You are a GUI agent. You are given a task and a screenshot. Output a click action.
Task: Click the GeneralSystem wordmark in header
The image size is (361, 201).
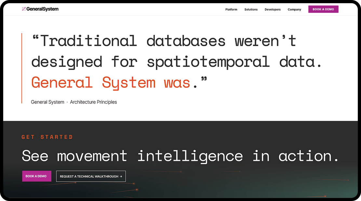tap(42, 9)
